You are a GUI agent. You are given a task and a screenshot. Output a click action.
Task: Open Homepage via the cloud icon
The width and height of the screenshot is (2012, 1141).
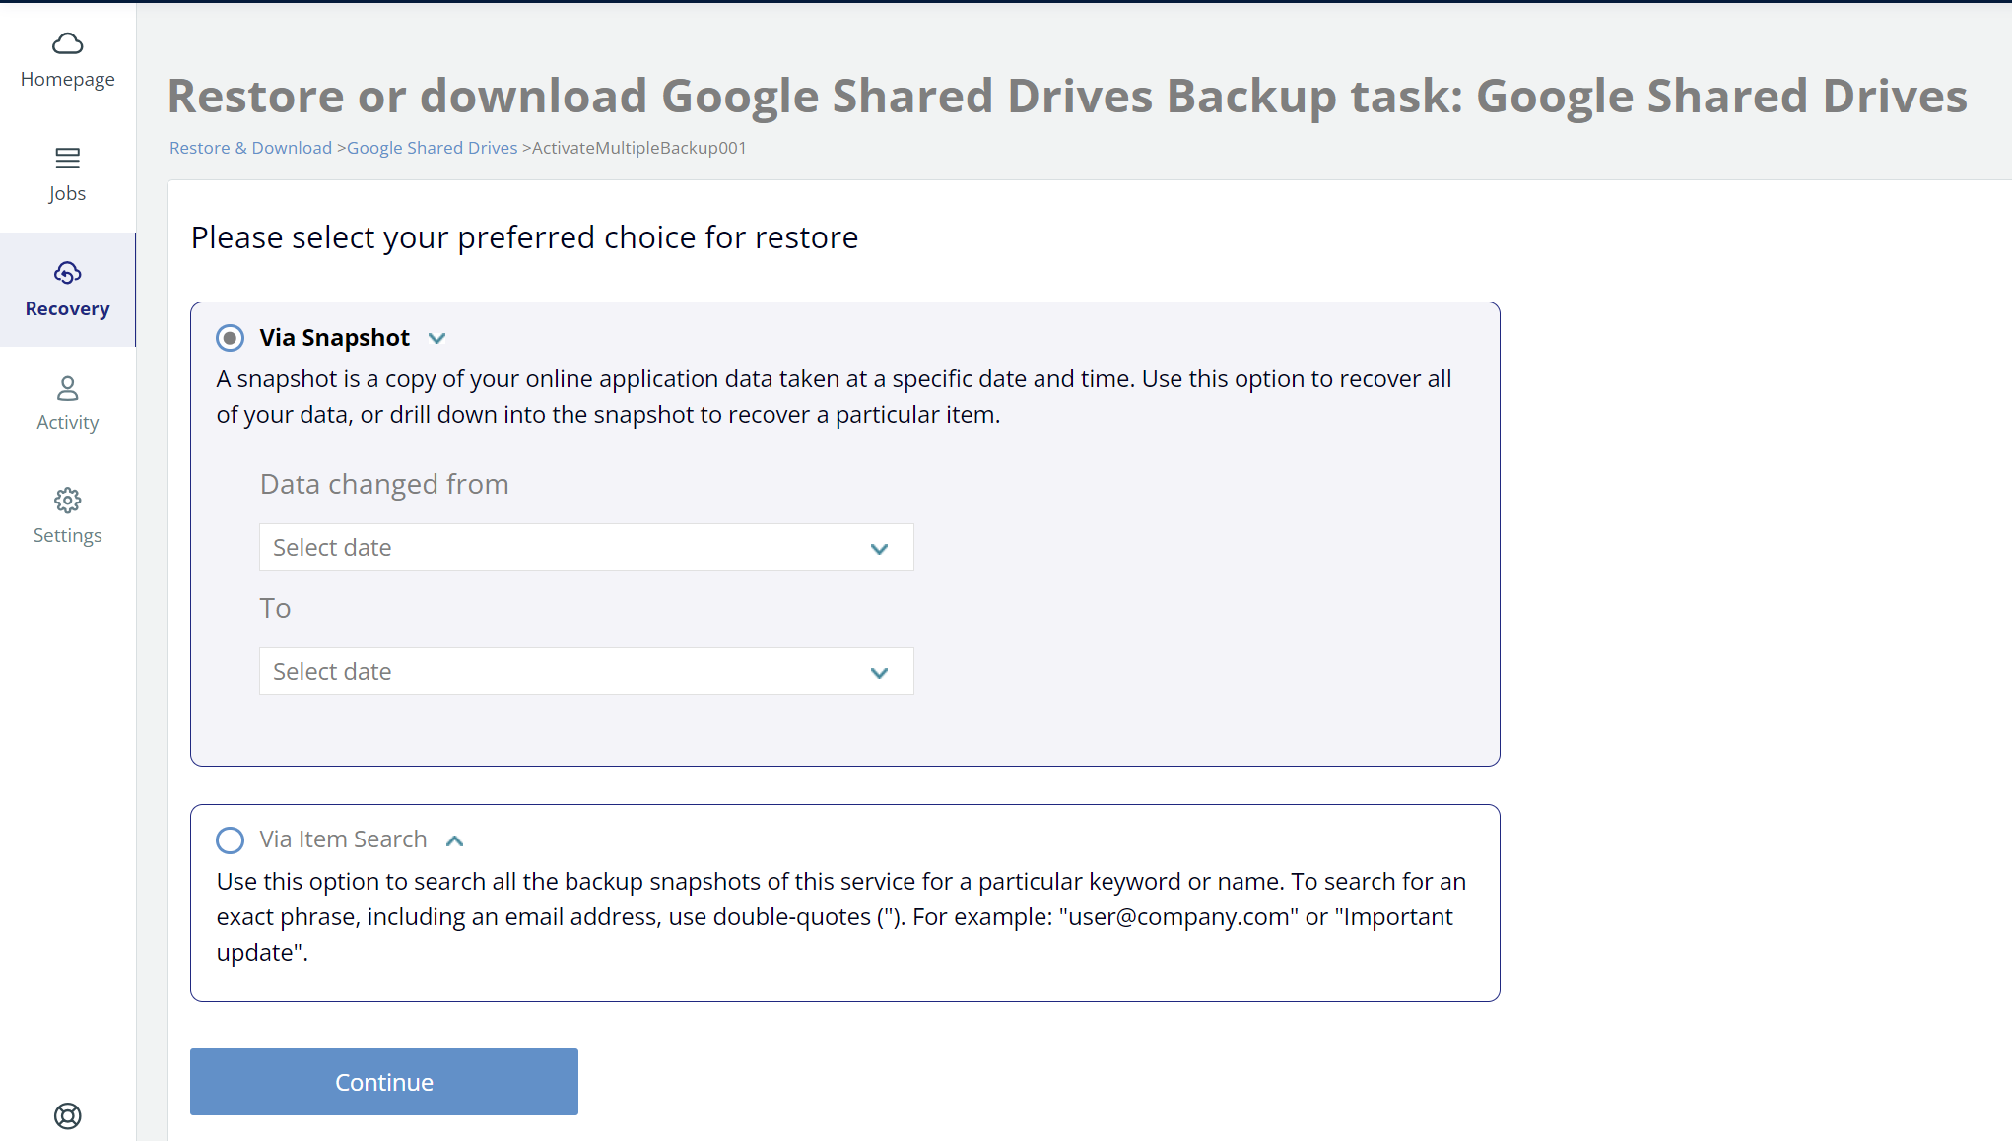pyautogui.click(x=67, y=43)
